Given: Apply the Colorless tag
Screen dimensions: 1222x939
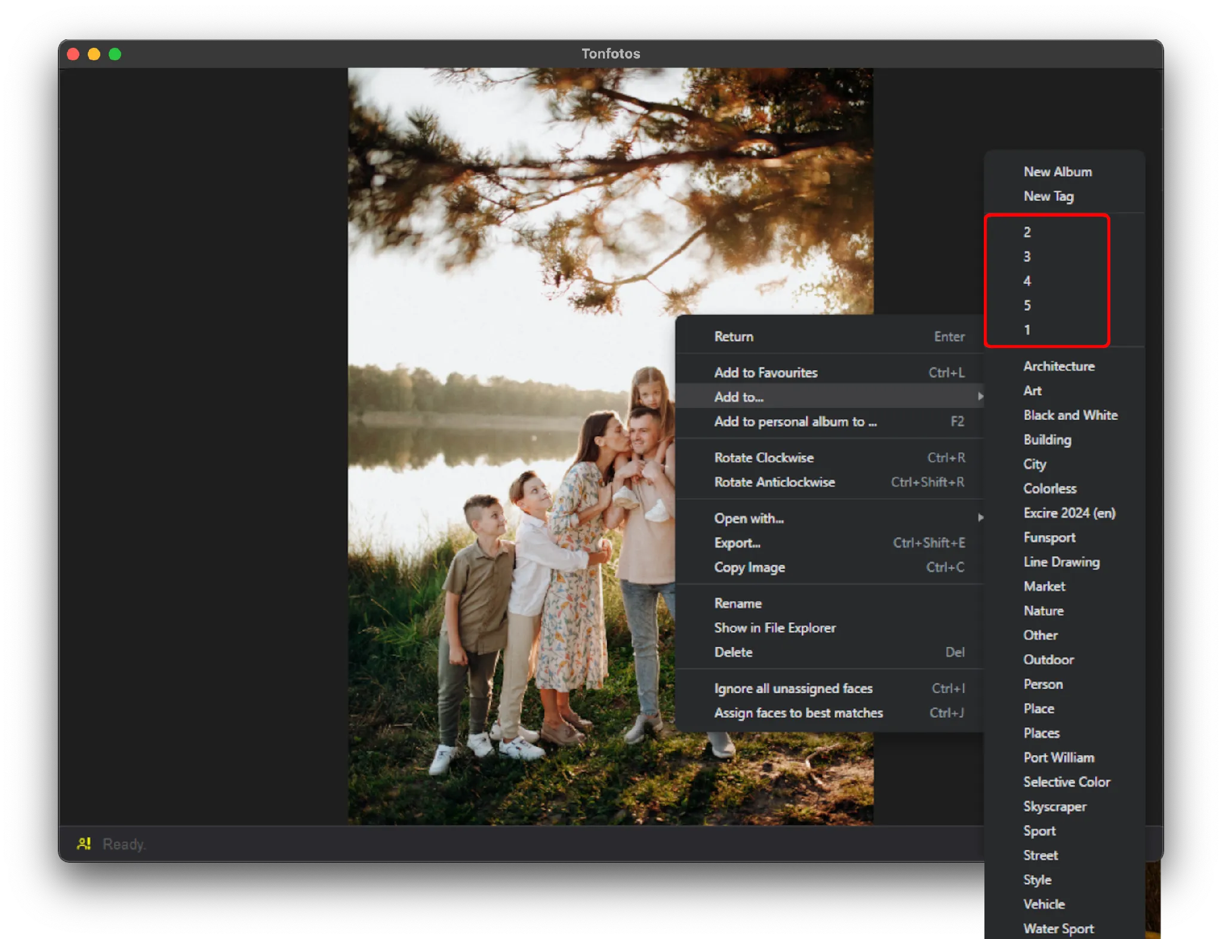Looking at the screenshot, I should coord(1064,488).
